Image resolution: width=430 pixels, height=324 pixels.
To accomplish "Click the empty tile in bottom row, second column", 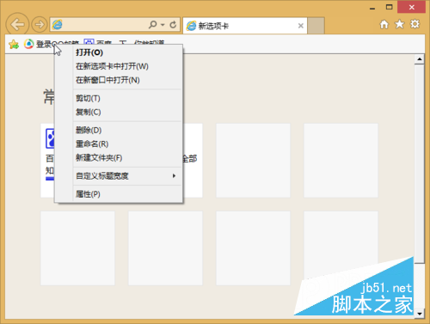I will [165, 248].
